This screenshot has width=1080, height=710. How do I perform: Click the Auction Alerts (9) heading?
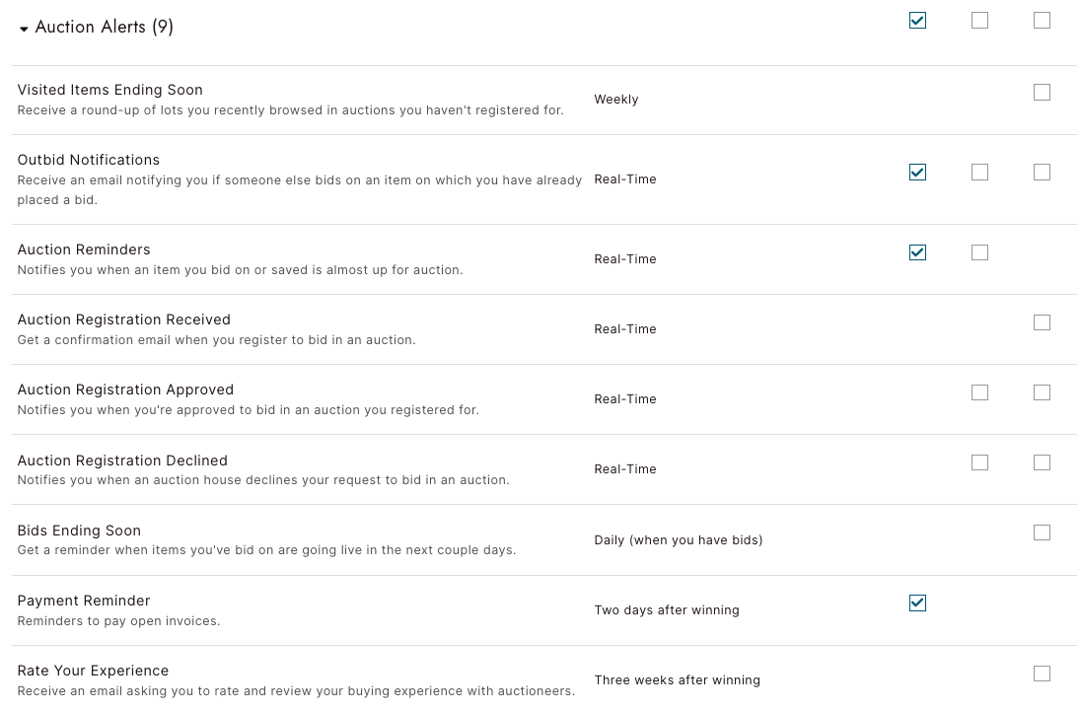104,27
